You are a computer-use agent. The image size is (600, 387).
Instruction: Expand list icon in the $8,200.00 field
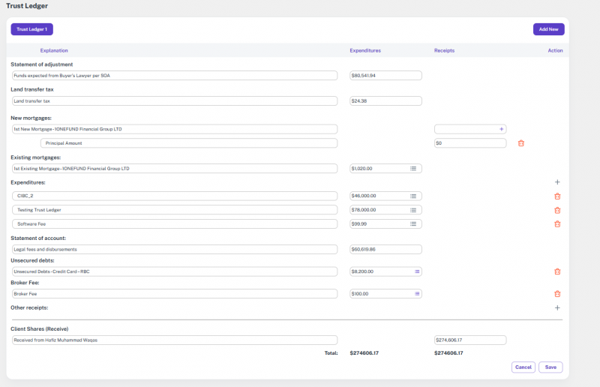click(x=417, y=271)
